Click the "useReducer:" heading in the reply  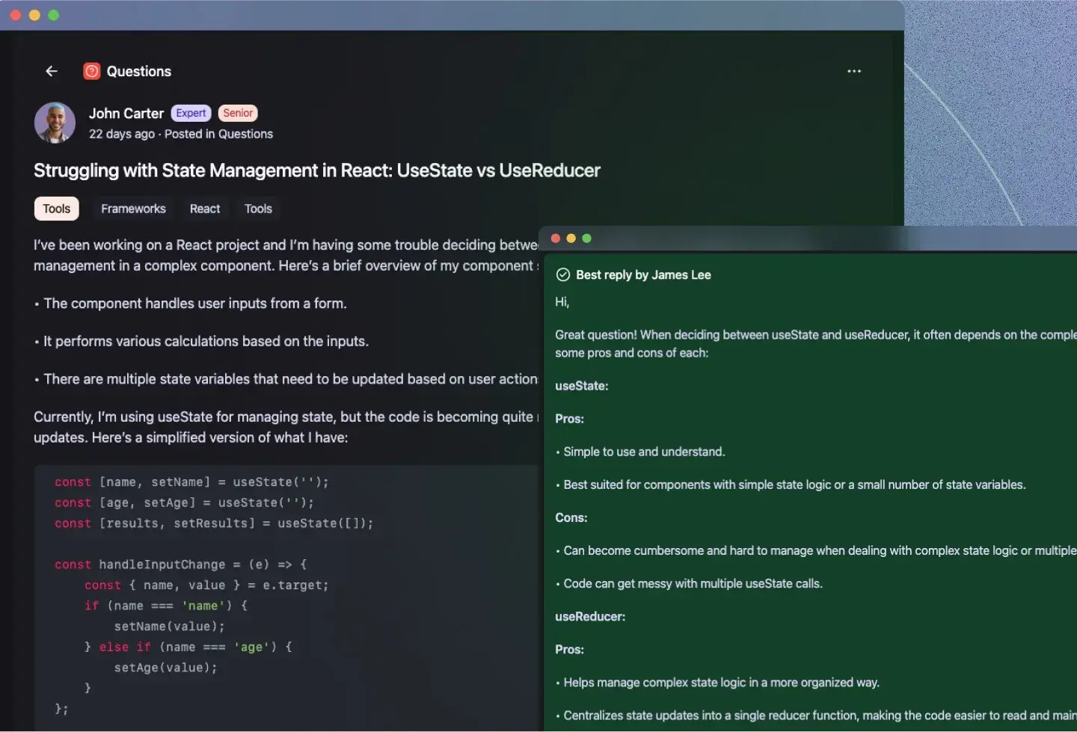[x=590, y=616]
